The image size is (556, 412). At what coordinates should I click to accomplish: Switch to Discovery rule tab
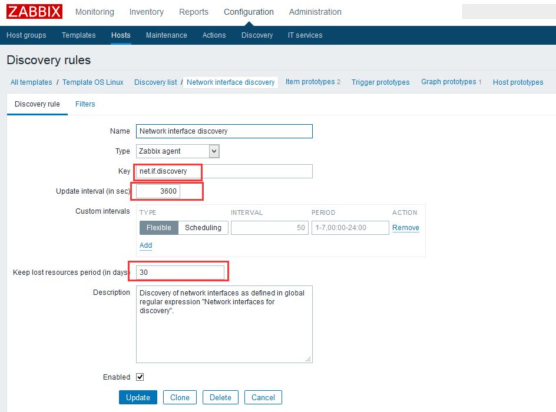(x=37, y=104)
